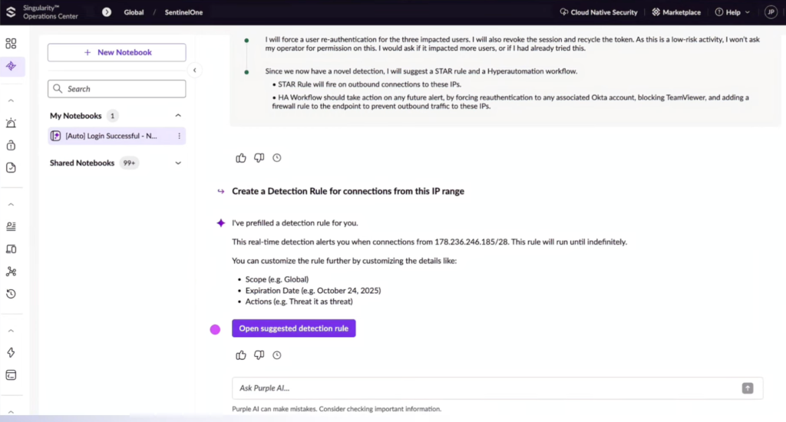This screenshot has height=422, width=786.
Task: Open the dashboard grid icon in sidebar
Action: click(11, 44)
